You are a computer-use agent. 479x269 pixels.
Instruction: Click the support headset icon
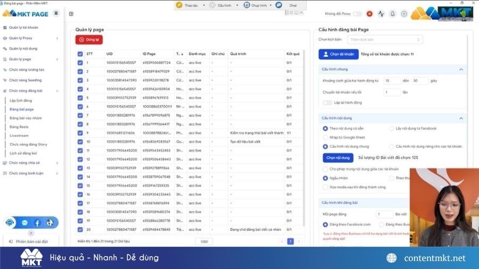10,223
